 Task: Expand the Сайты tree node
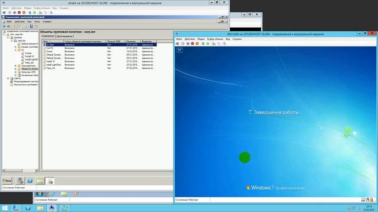pyautogui.click(x=8, y=78)
